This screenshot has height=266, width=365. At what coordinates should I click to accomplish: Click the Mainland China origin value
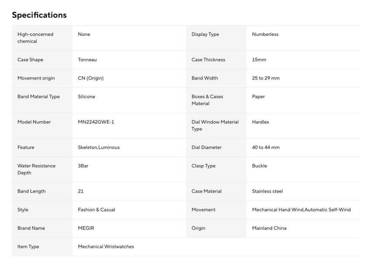(269, 228)
